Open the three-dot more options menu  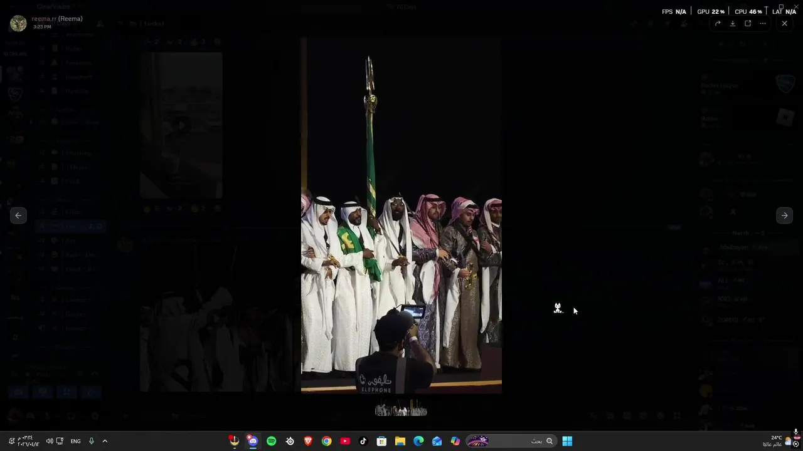coord(763,23)
